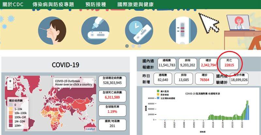261x135 pixels.
Task: Open the Leaflet attribution link
Action: [x=91, y=129]
